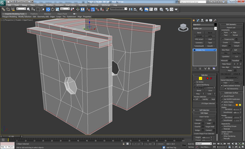Select Element sub-object level icon
Viewport: 245px width, 149px height.
pos(211,78)
